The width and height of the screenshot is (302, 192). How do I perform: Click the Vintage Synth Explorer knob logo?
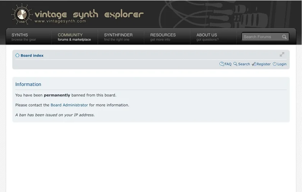point(21,14)
